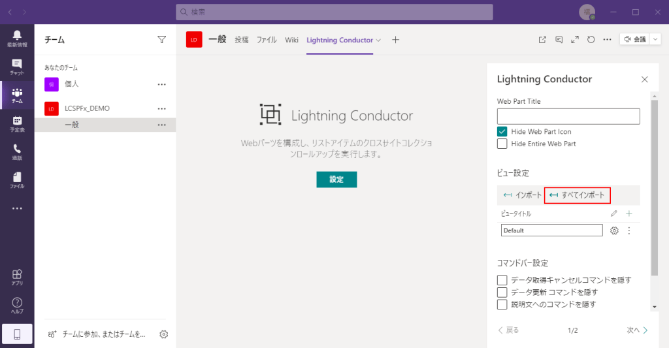
Task: Open more options for 個人 team
Action: coord(162,84)
